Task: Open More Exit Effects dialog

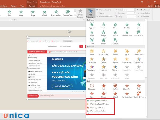Action: point(97,107)
